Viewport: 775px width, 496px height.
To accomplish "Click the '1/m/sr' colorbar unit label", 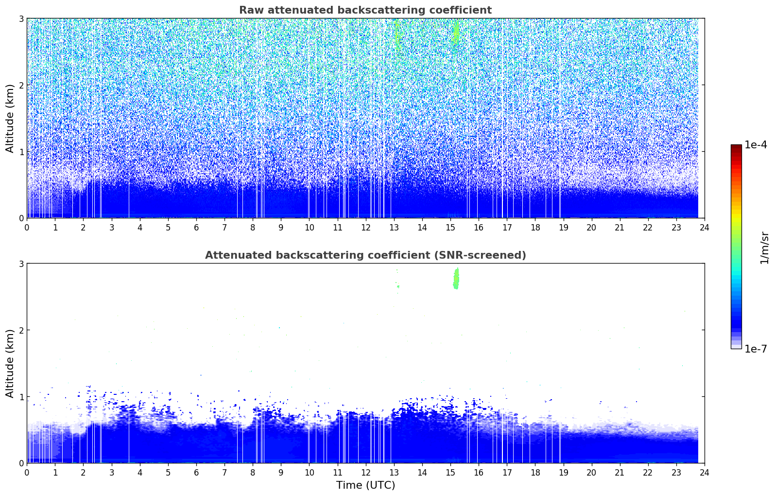I will coord(764,247).
